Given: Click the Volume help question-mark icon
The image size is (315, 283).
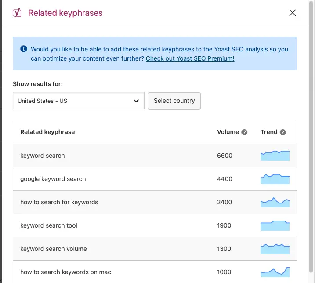Looking at the screenshot, I should [244, 132].
